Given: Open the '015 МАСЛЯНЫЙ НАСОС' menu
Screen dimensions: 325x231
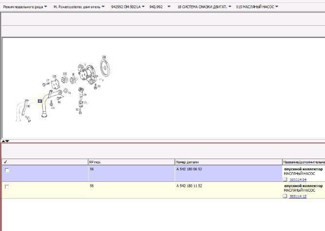Looking at the screenshot, I should pyautogui.click(x=257, y=7).
